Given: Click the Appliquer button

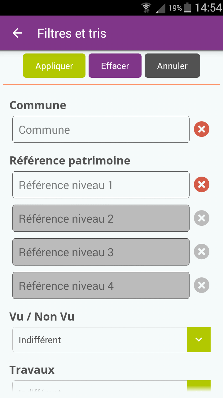Looking at the screenshot, I should (54, 66).
